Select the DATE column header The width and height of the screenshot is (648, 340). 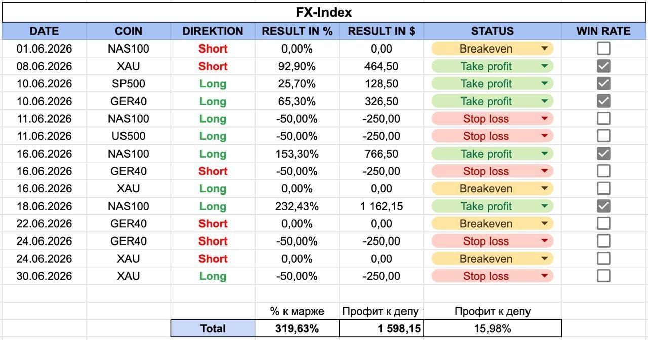click(44, 31)
